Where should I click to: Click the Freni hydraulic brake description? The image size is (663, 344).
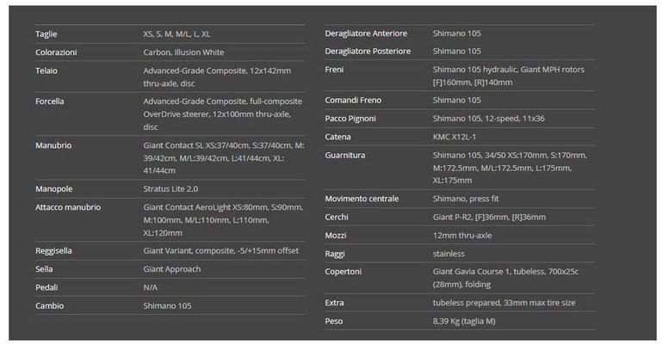(x=508, y=76)
